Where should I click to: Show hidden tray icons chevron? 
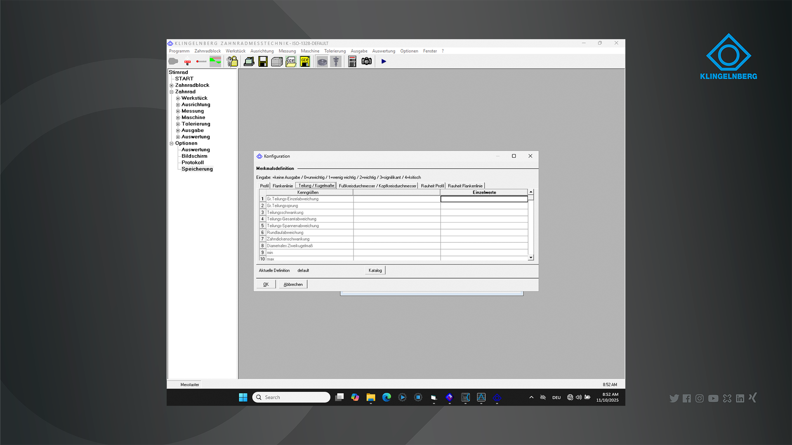531,397
